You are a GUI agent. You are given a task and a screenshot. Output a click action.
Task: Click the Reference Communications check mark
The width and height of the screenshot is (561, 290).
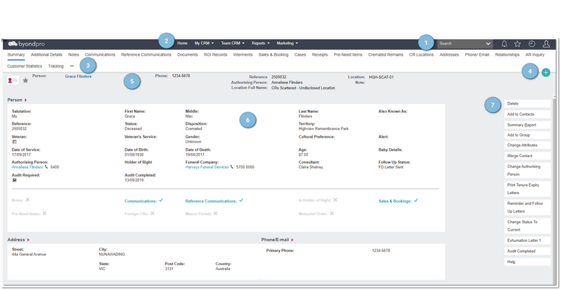[241, 200]
